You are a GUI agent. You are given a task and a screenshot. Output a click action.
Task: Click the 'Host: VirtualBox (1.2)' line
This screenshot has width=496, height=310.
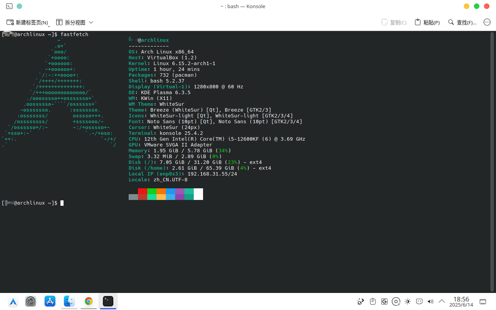click(x=163, y=57)
